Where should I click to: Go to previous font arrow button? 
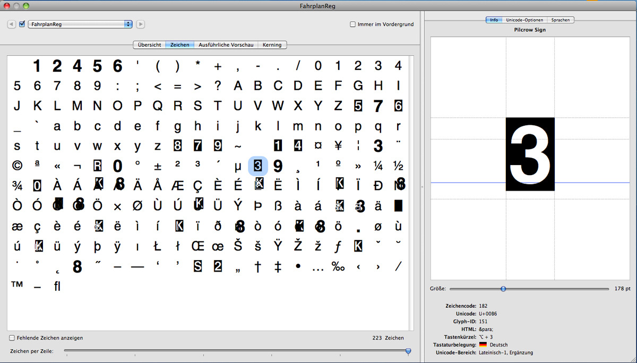11,24
